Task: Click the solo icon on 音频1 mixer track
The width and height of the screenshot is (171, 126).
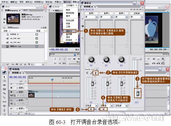Action: [91, 73]
